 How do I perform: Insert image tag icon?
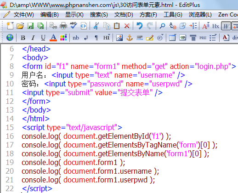[x=119, y=38]
